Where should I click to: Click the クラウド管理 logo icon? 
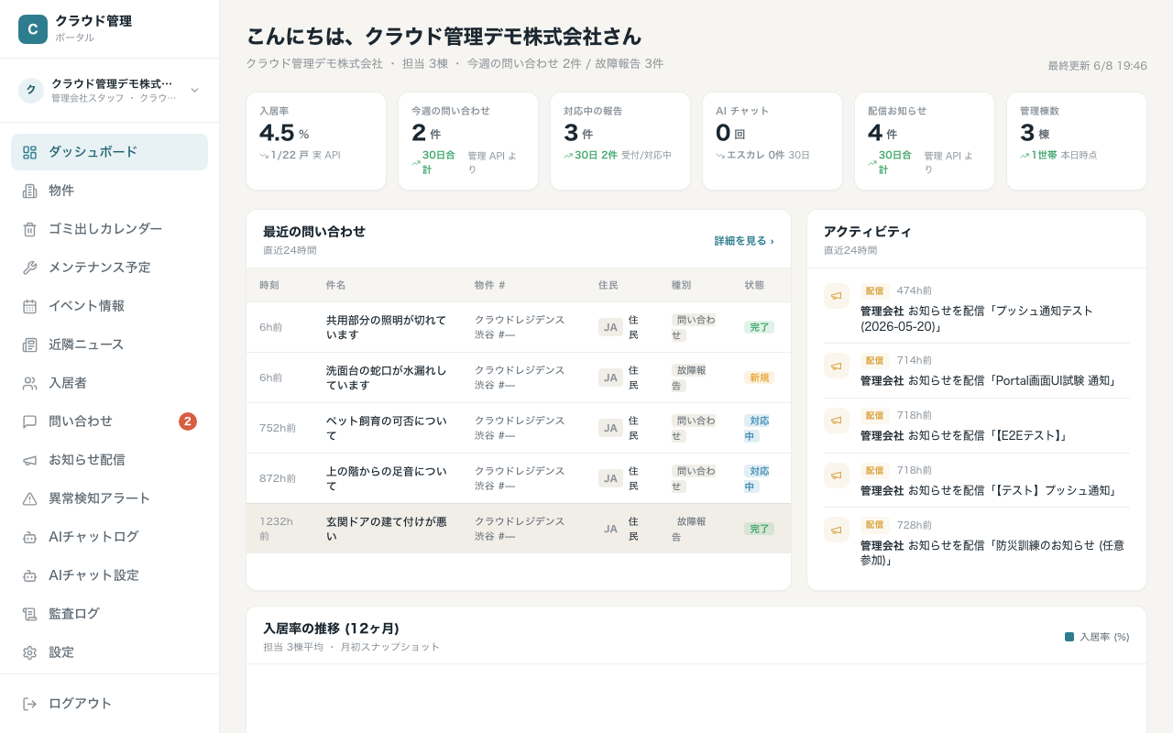click(x=33, y=29)
